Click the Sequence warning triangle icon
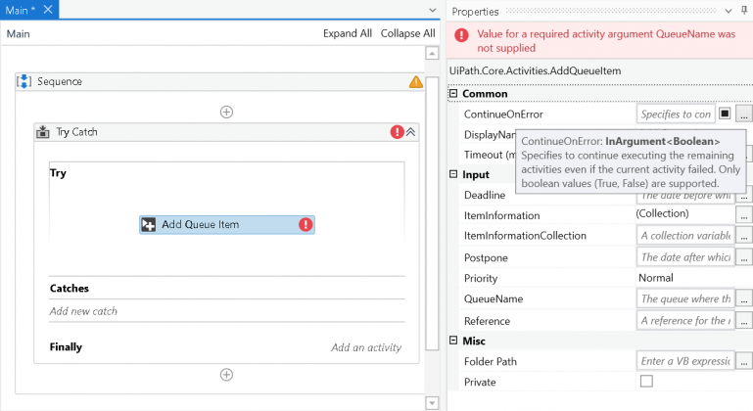753x411 pixels. coord(416,82)
